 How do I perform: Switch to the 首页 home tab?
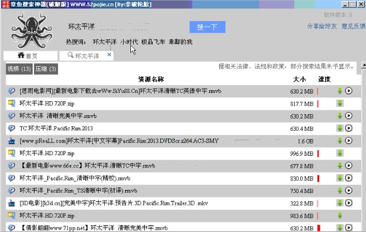point(30,56)
